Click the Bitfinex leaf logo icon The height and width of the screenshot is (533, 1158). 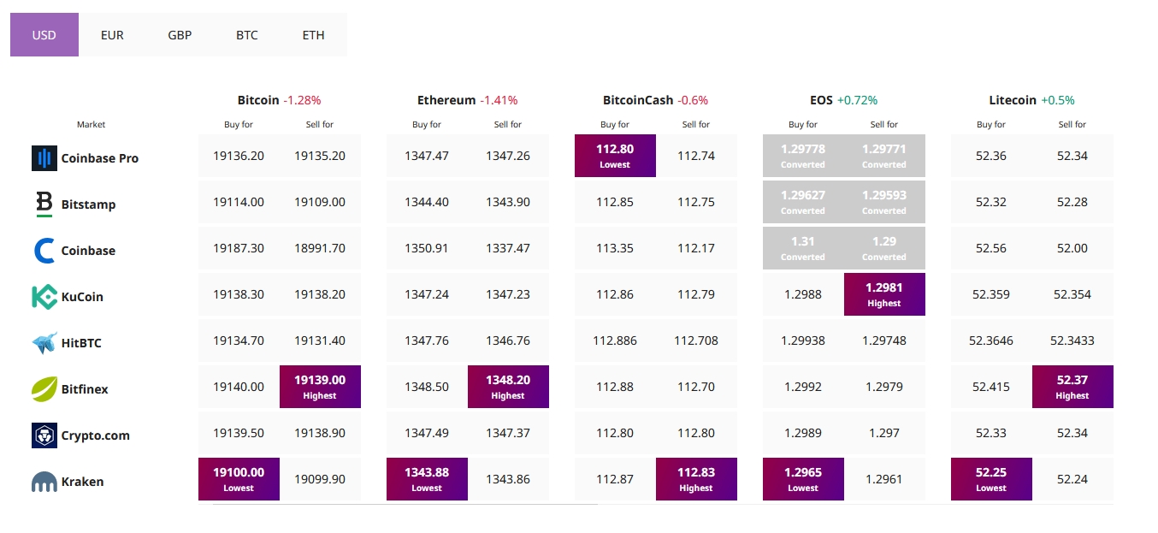44,389
